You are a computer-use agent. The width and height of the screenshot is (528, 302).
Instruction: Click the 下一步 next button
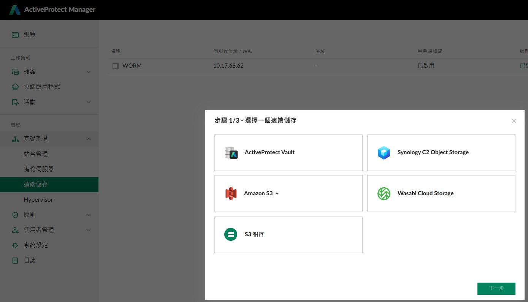point(496,288)
